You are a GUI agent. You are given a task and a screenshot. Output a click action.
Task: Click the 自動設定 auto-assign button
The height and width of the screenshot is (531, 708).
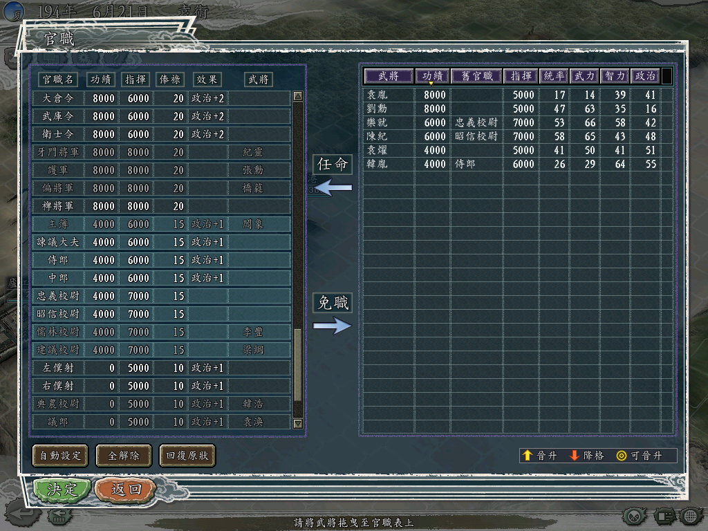[x=61, y=456]
